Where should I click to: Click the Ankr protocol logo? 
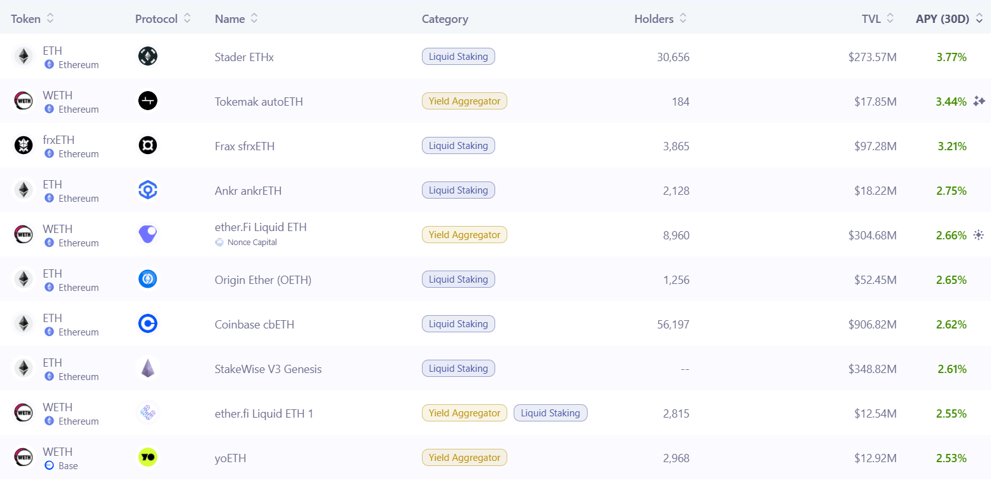(148, 190)
